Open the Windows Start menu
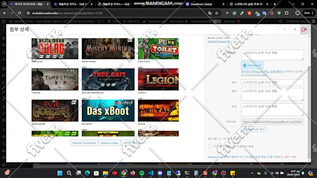 [60, 173]
